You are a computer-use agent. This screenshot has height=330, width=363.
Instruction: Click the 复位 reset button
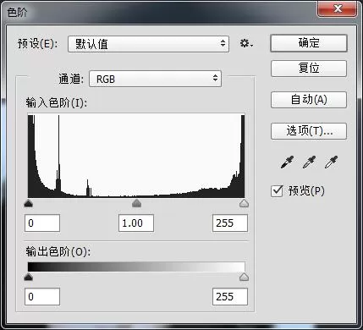click(309, 69)
